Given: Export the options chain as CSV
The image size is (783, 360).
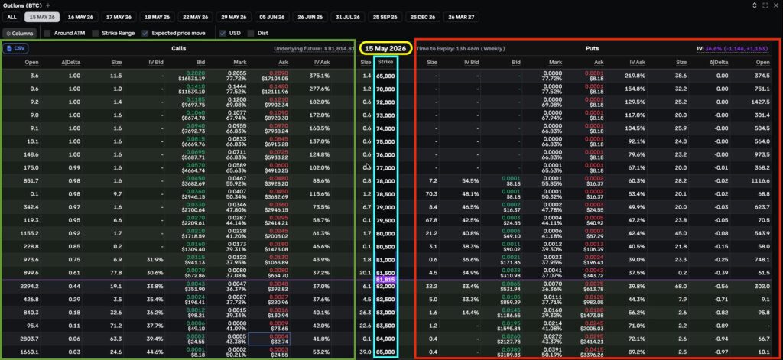Looking at the screenshot, I should [15, 48].
